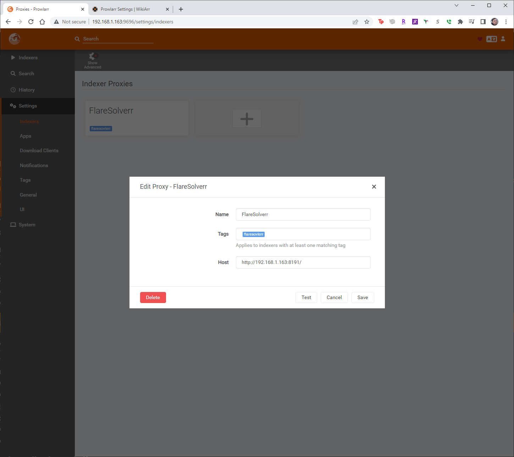Remove the flaresolverr tag in the Tags field
Screen dimensions: 514x457
[x=262, y=234]
